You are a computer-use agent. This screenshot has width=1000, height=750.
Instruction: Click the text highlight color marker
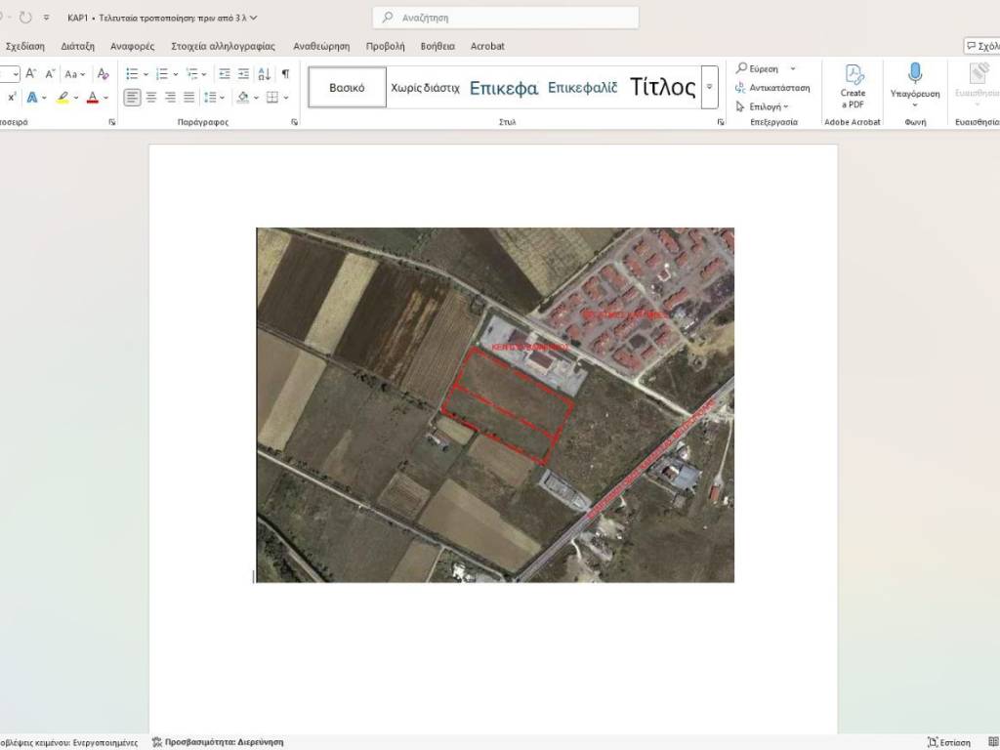coord(62,98)
